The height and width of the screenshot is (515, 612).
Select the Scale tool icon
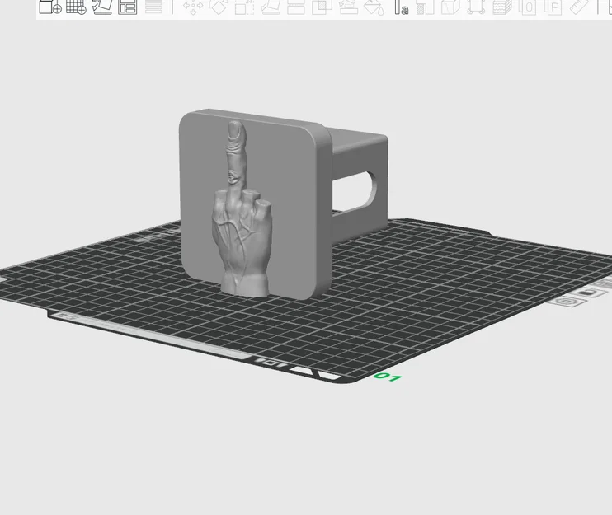click(x=245, y=7)
